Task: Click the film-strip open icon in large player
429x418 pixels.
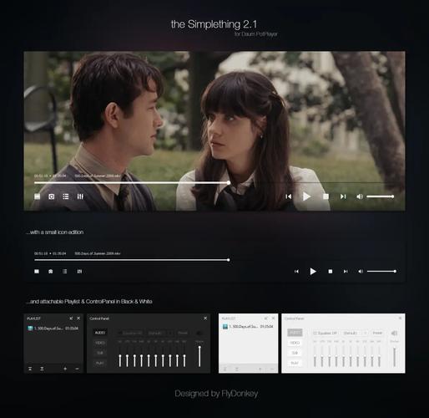Action: click(37, 196)
